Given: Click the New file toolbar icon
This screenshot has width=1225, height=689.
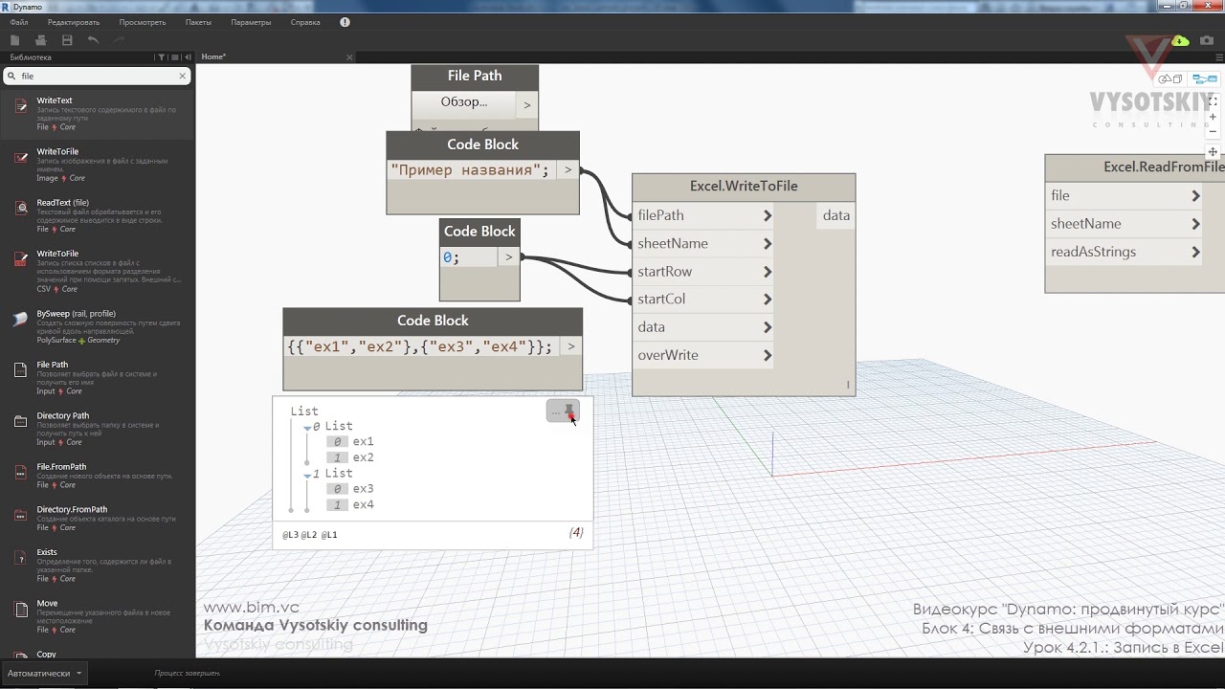Looking at the screenshot, I should coord(14,40).
